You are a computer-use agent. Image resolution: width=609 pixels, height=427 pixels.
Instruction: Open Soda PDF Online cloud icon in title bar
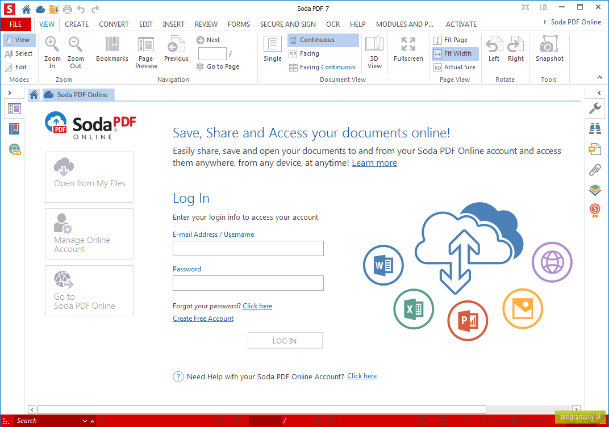coord(40,9)
